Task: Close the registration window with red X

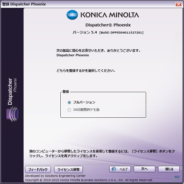Action: pyautogui.click(x=179, y=4)
